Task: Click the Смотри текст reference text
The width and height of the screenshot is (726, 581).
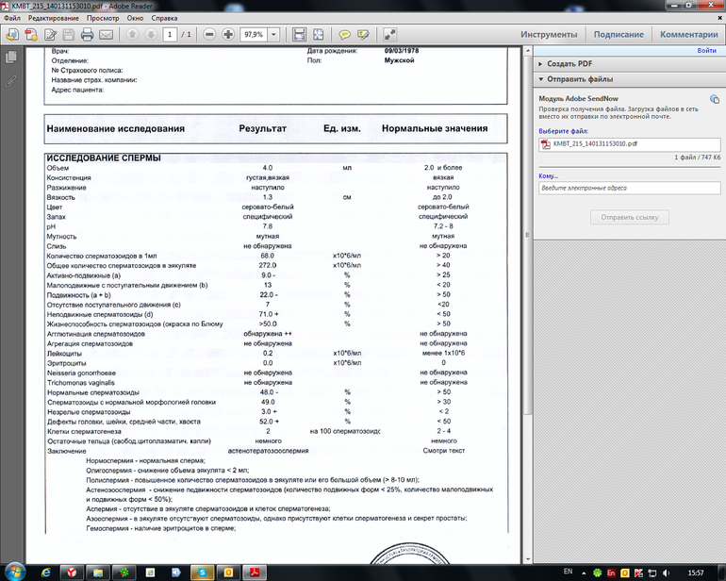Action: (x=443, y=451)
